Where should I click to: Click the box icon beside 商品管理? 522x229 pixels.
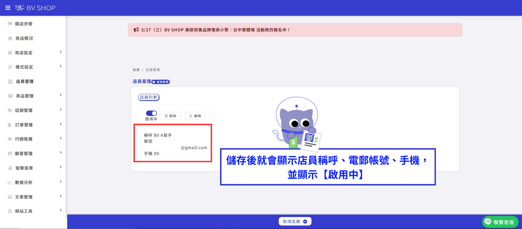click(x=10, y=96)
